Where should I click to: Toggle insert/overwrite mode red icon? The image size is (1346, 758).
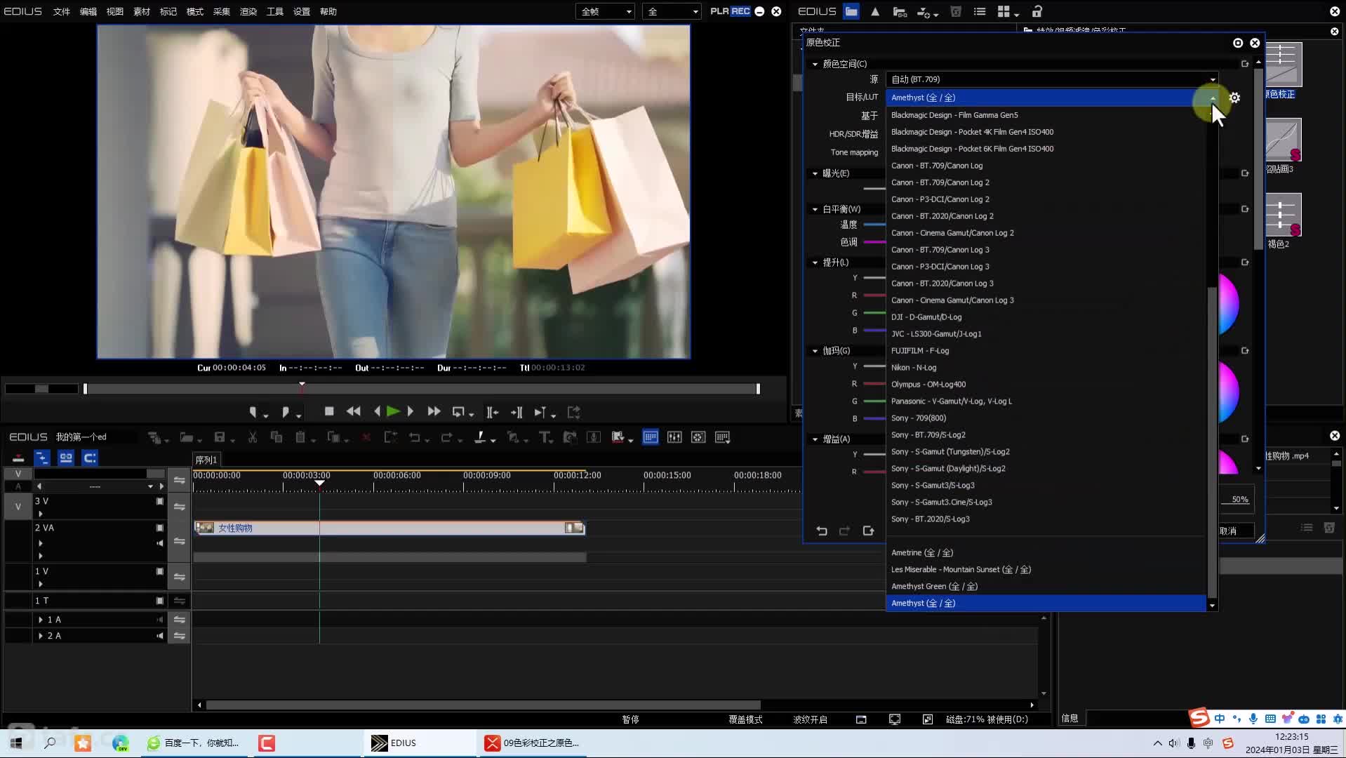click(x=18, y=458)
